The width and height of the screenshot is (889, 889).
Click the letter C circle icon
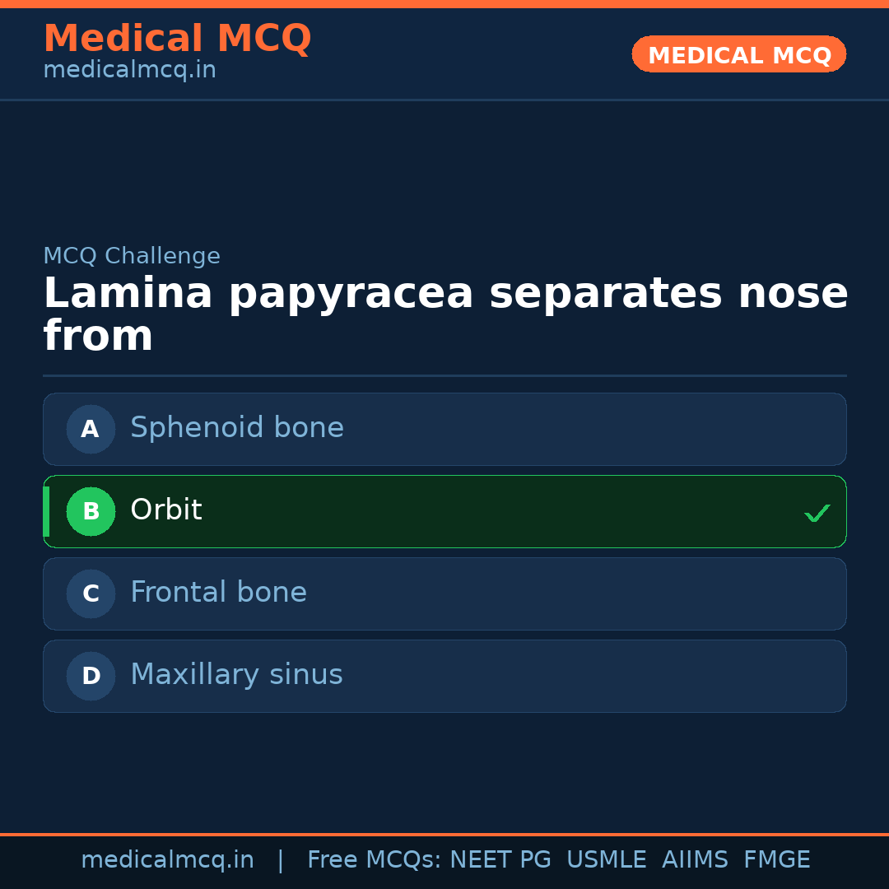coord(91,593)
